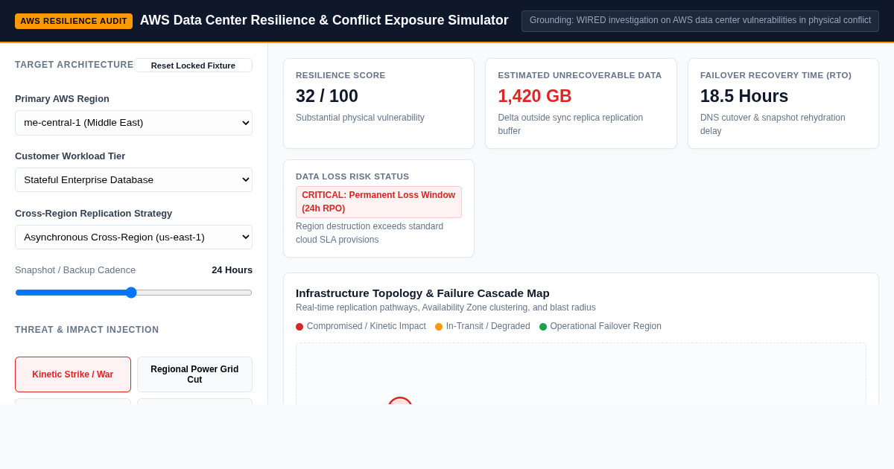Click the RESILIENCE SCORE card heading

(340, 75)
